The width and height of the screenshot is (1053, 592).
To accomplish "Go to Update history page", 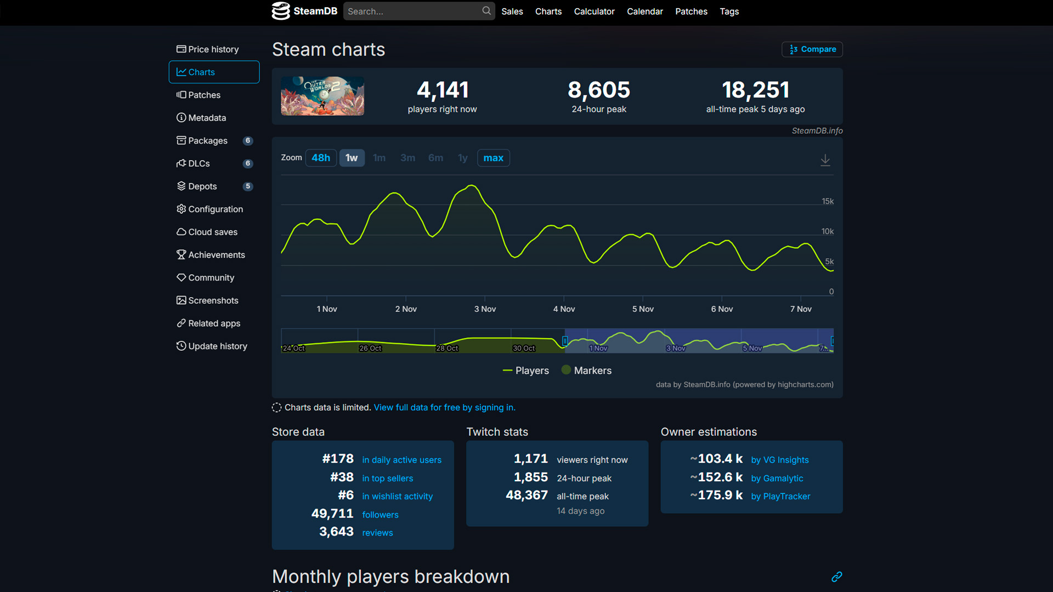I will (217, 346).
